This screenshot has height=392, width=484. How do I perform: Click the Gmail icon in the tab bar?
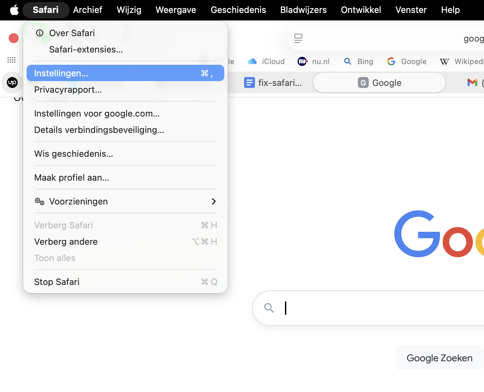pos(472,82)
